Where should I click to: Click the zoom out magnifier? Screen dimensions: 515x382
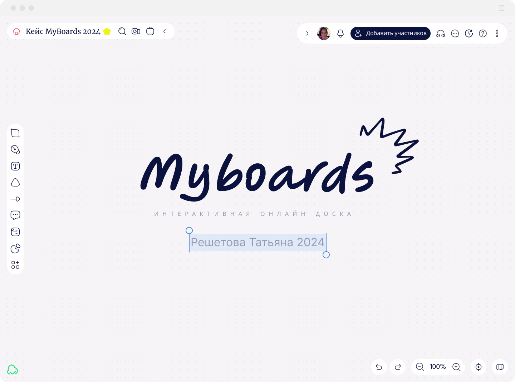pyautogui.click(x=420, y=367)
